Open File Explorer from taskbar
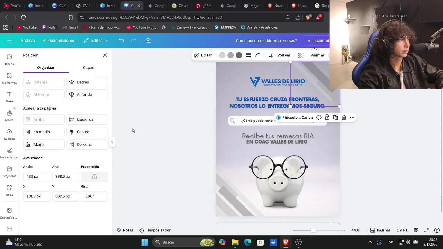The height and width of the screenshot is (249, 443). 235,242
